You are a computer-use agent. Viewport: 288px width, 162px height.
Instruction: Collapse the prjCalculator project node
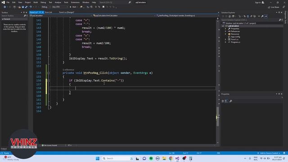click(x=223, y=26)
